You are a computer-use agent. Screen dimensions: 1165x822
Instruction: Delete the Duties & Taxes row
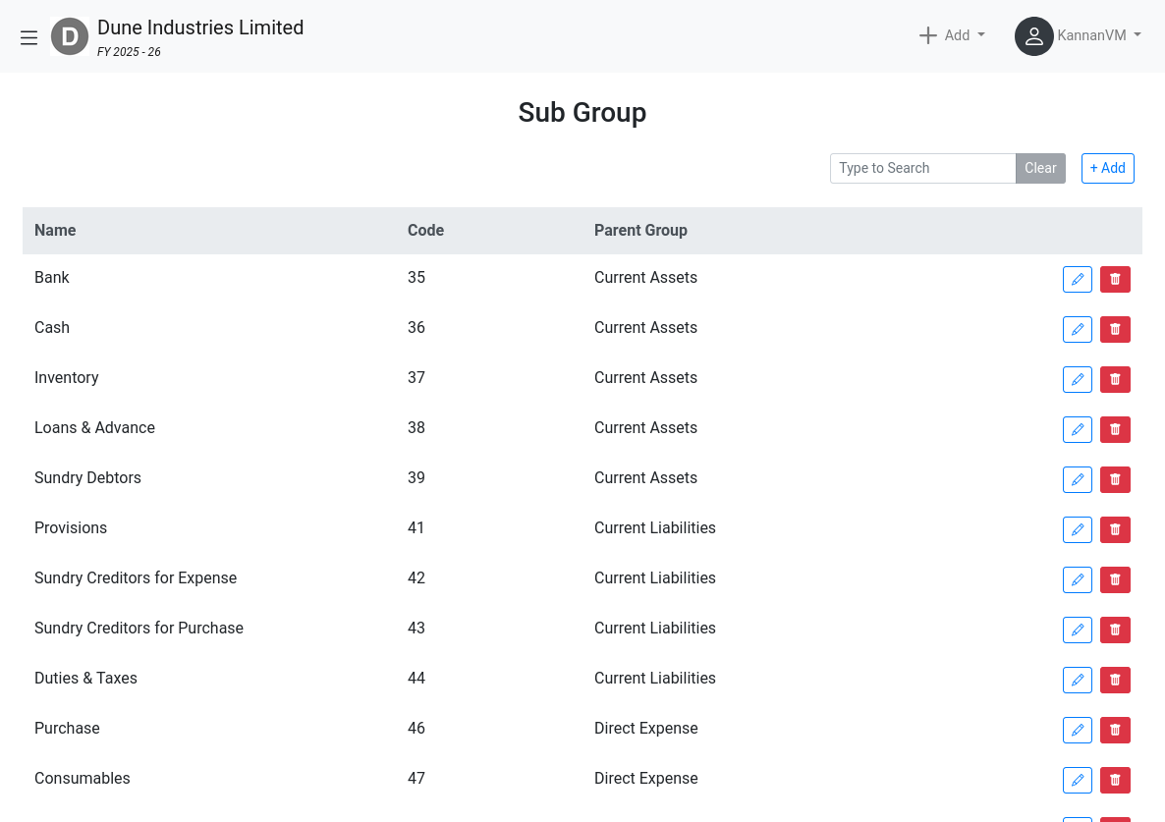click(x=1115, y=681)
